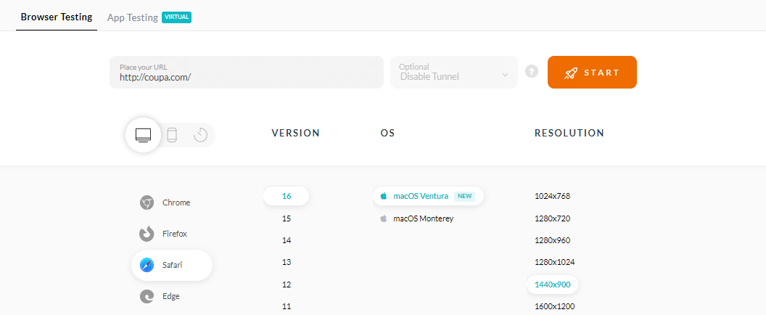Image resolution: width=766 pixels, height=315 pixels.
Task: Click the VERSION column heading
Action: [x=295, y=133]
